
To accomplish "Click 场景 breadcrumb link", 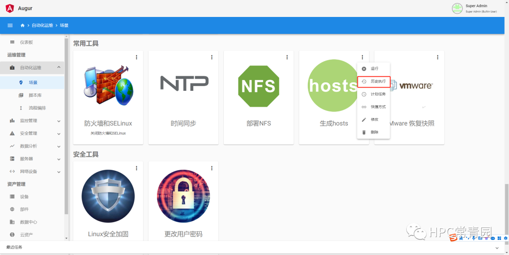I will point(64,25).
